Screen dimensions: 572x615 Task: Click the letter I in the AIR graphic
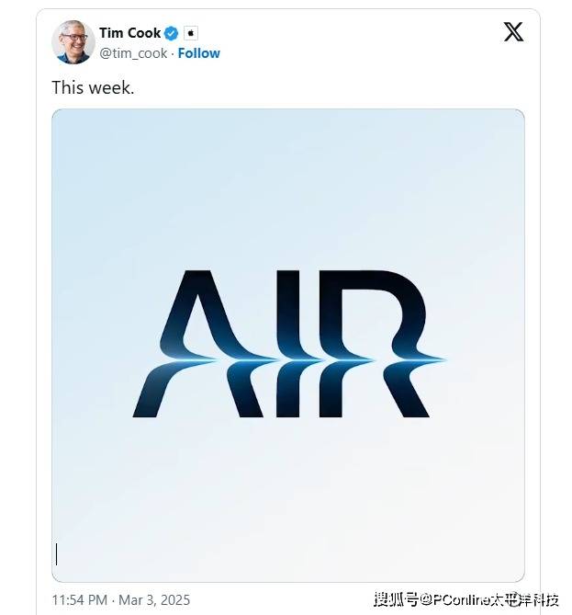coord(291,344)
